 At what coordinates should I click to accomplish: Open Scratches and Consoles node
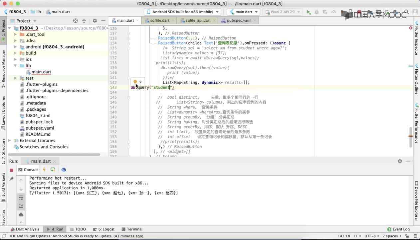[44, 147]
